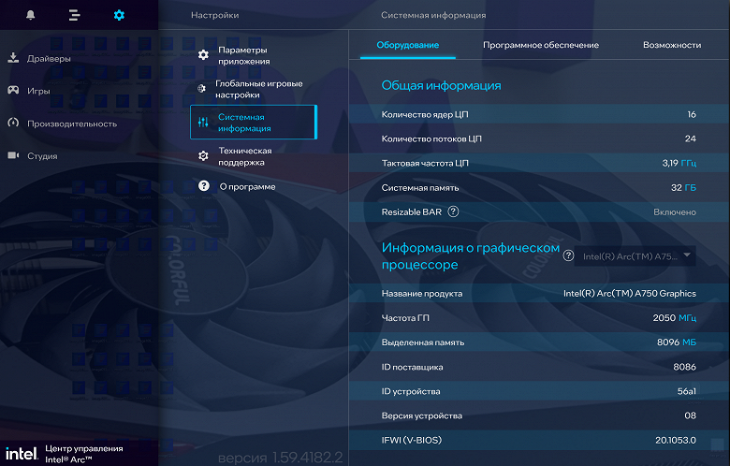The image size is (730, 466).
Task: Click Тактовая частота ЦП row
Action: pos(539,163)
